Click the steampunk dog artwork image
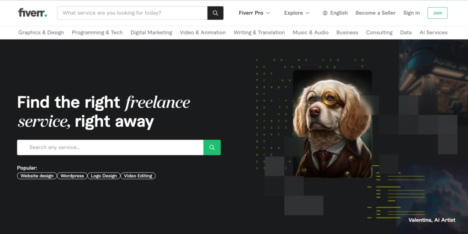Image resolution: width=468 pixels, height=234 pixels. [333, 124]
